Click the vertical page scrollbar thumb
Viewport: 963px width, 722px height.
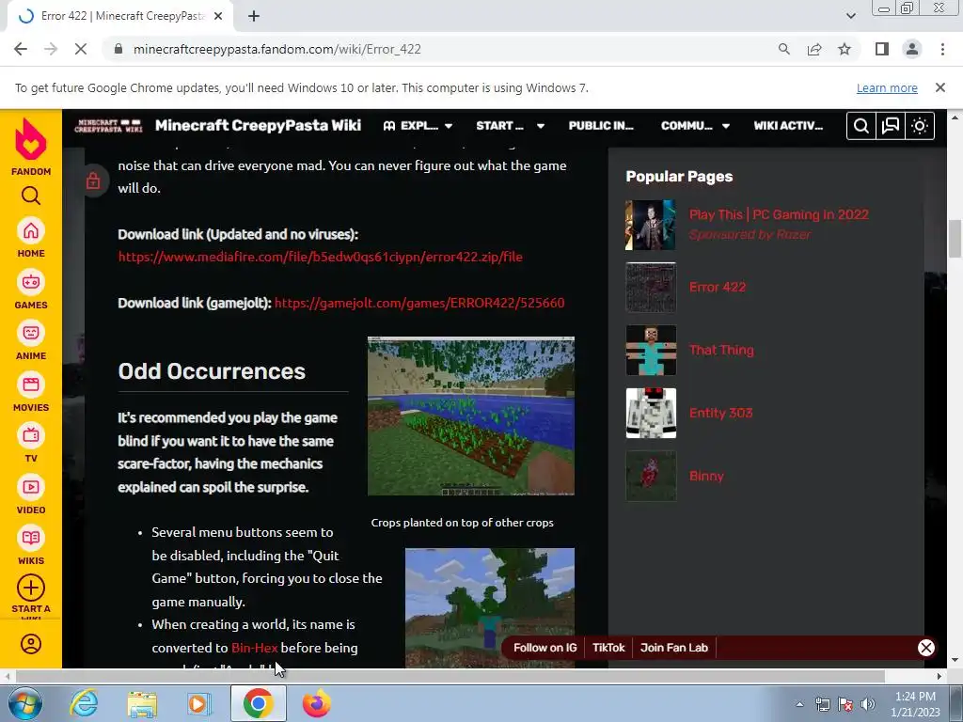click(955, 239)
